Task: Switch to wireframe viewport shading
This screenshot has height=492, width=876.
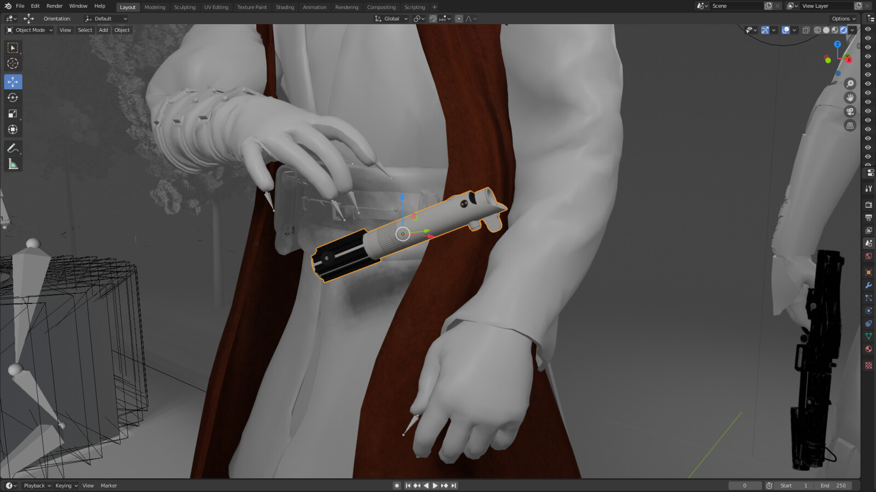Action: (817, 30)
